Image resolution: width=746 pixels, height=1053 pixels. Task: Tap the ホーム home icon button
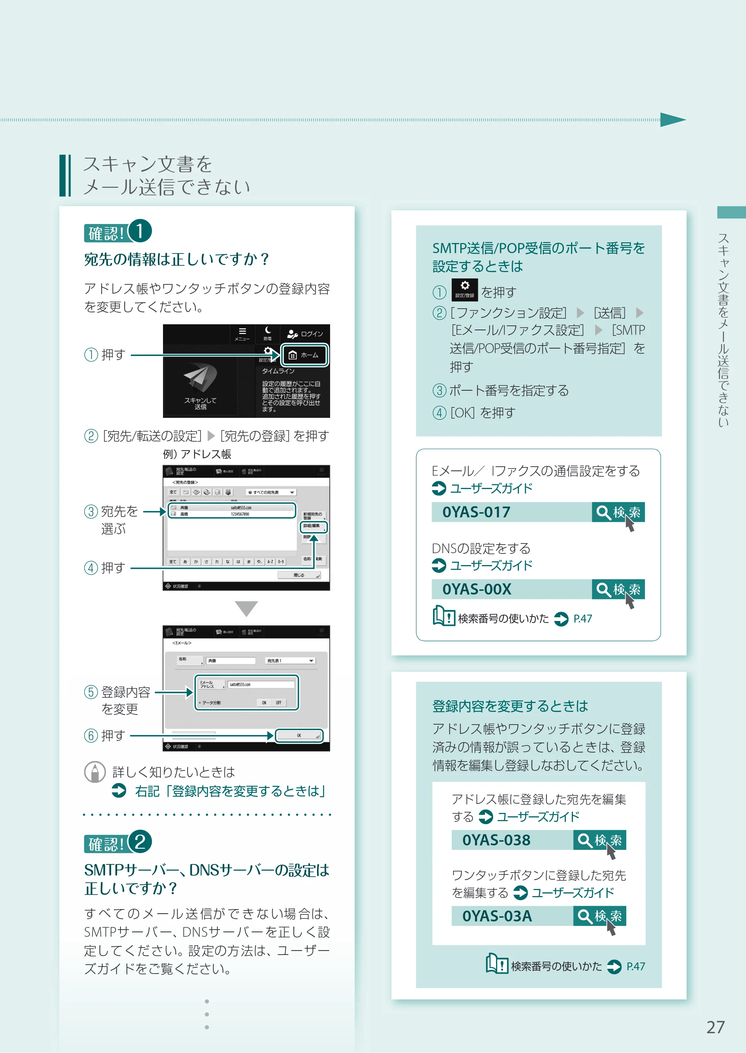click(305, 355)
